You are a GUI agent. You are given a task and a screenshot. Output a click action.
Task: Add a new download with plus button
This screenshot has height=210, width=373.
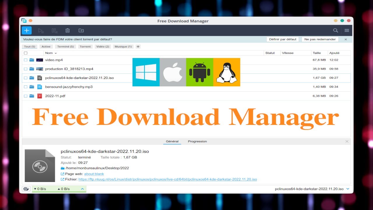coord(27,30)
